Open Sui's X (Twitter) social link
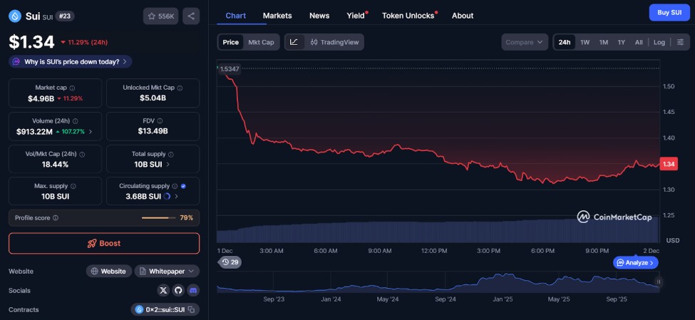Screen dimensions: 695x320 pos(164,290)
